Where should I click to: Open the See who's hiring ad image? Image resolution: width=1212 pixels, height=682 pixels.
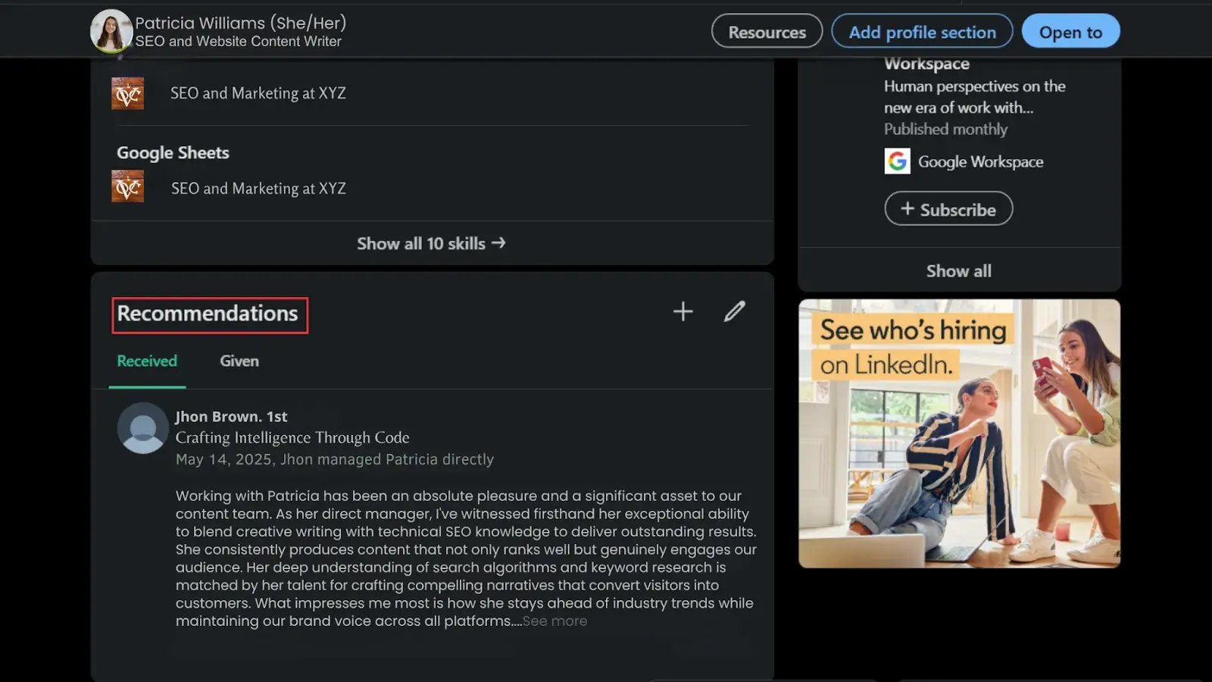[959, 433]
